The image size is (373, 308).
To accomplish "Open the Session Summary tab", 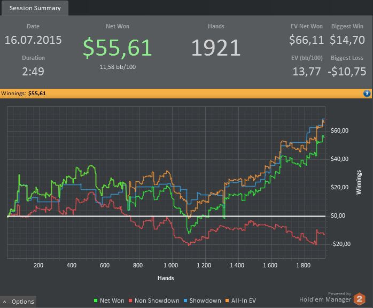I will click(35, 8).
